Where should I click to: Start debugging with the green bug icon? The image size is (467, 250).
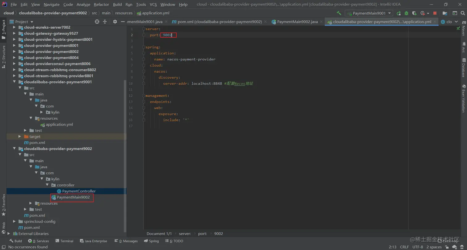[x=406, y=13]
